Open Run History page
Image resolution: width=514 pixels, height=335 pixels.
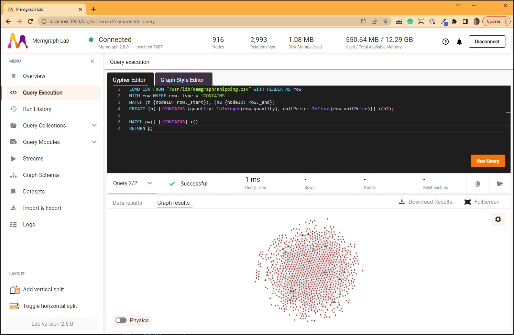tap(54, 109)
